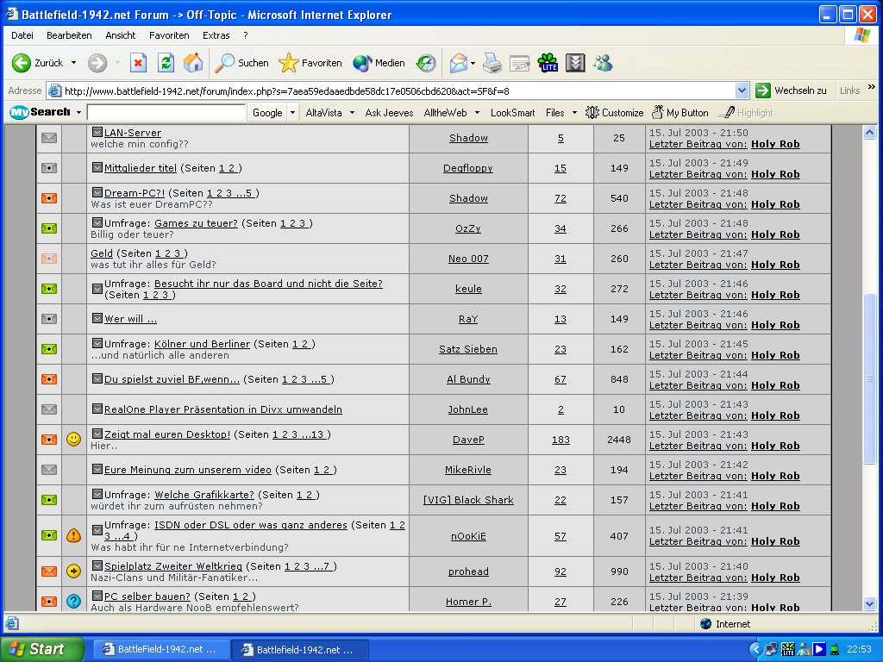Click the Home icon in the toolbar
The width and height of the screenshot is (883, 662).
coord(193,63)
